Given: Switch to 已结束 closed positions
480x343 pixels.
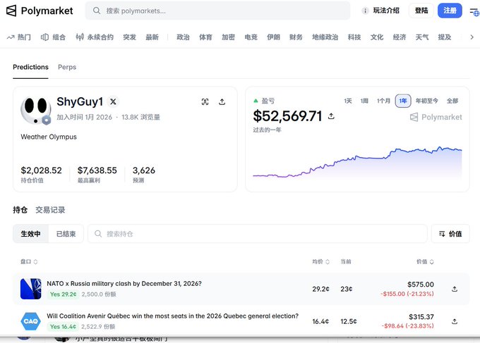Looking at the screenshot, I should [66, 234].
